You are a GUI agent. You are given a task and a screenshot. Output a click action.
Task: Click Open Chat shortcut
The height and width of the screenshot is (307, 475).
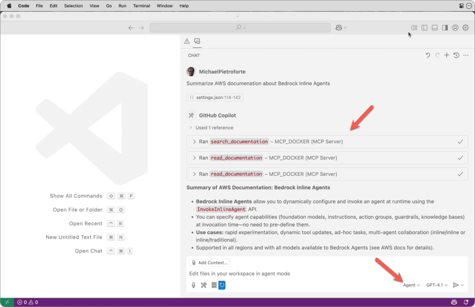[x=104, y=251]
